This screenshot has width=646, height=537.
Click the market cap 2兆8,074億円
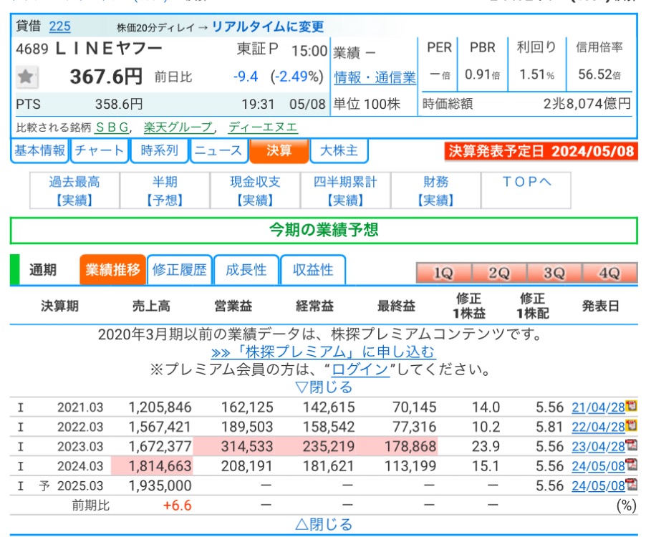587,103
